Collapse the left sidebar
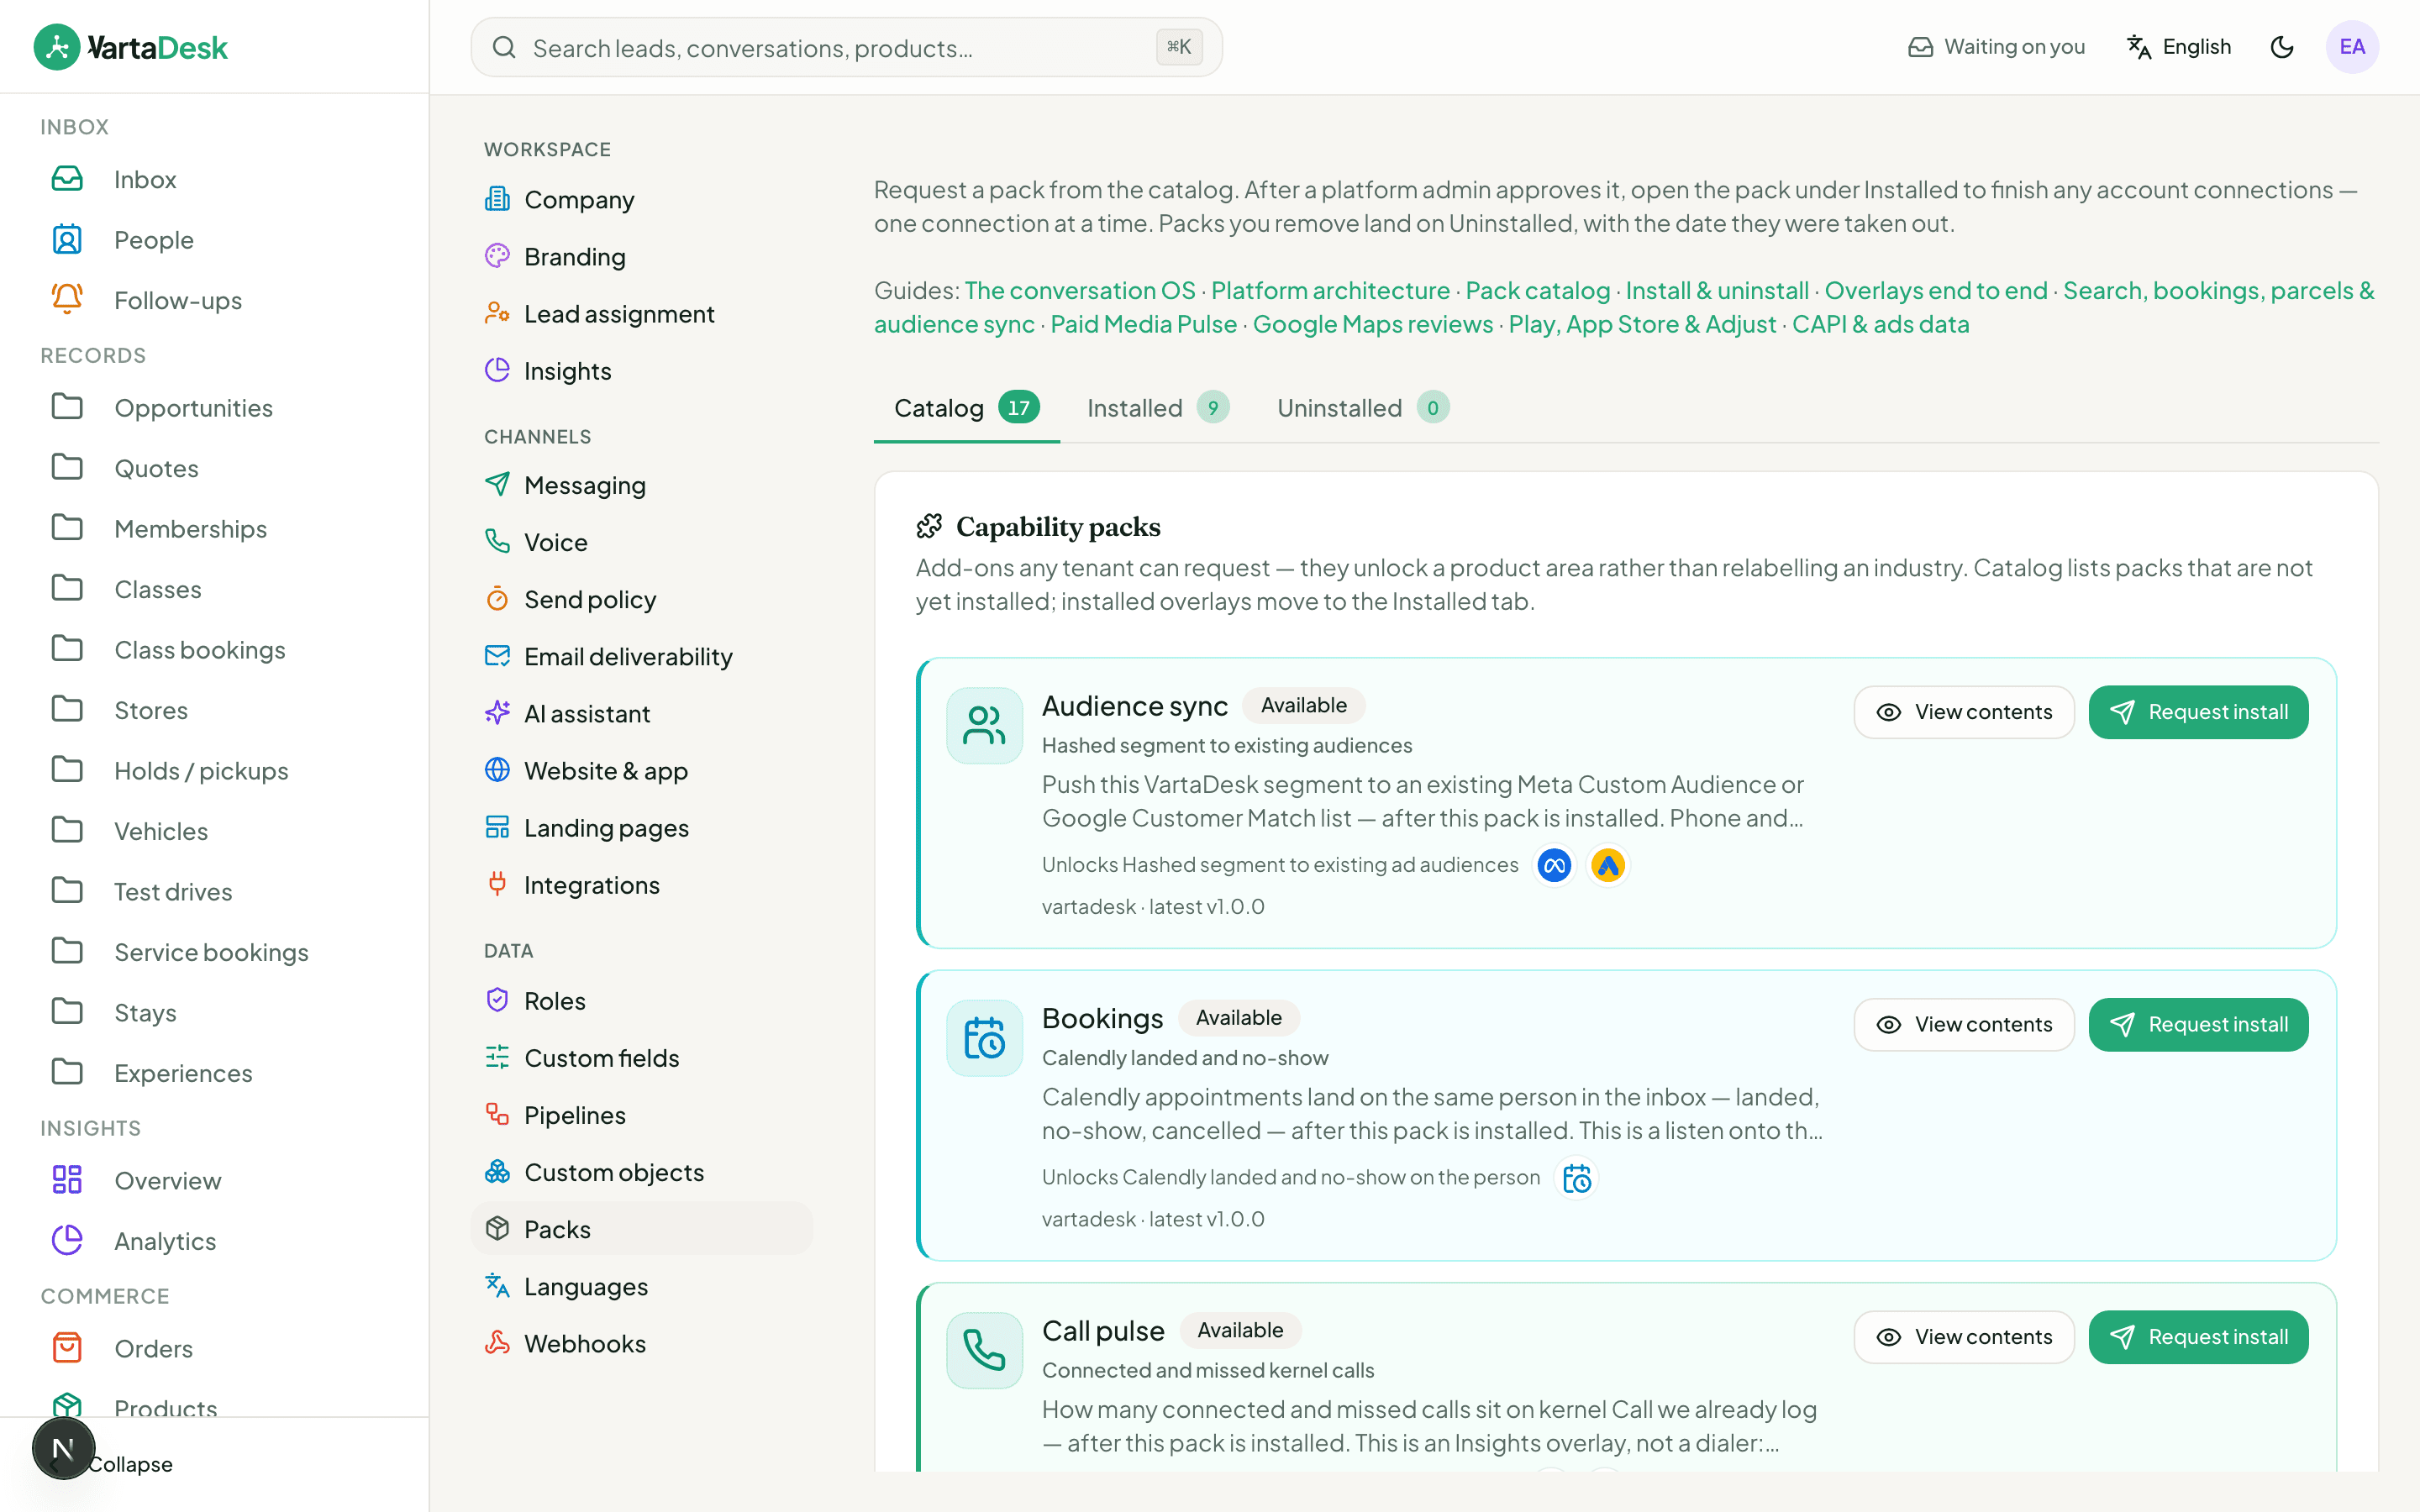Viewport: 2420px width, 1512px height. [130, 1464]
